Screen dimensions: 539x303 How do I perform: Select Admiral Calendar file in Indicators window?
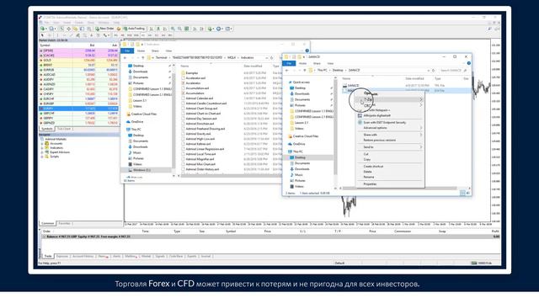(x=199, y=98)
